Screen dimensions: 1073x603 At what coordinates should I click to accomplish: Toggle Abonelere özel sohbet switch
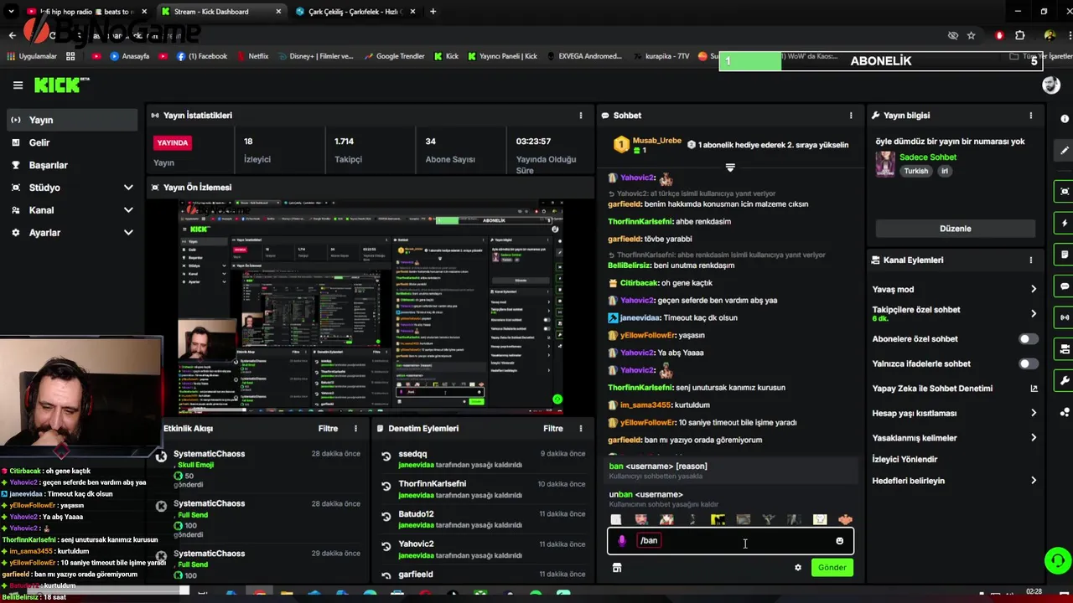coord(1028,339)
